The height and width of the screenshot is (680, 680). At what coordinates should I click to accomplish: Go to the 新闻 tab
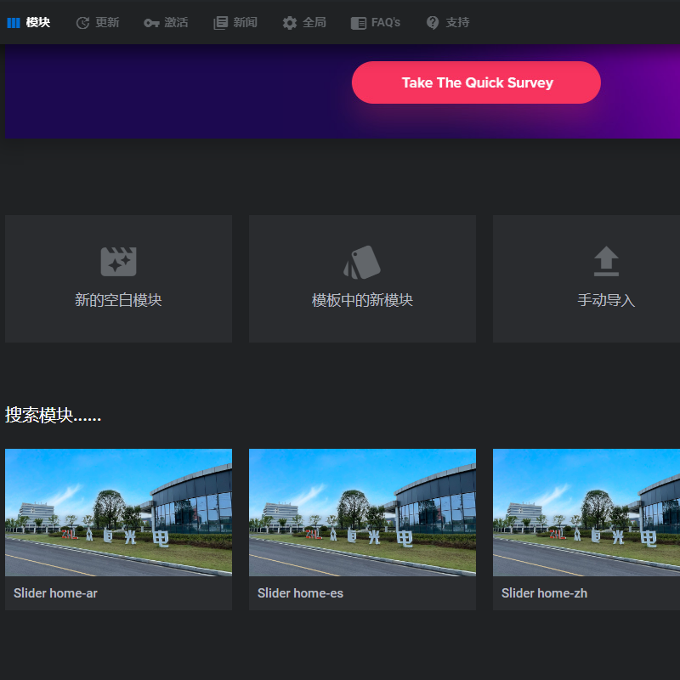pos(245,22)
